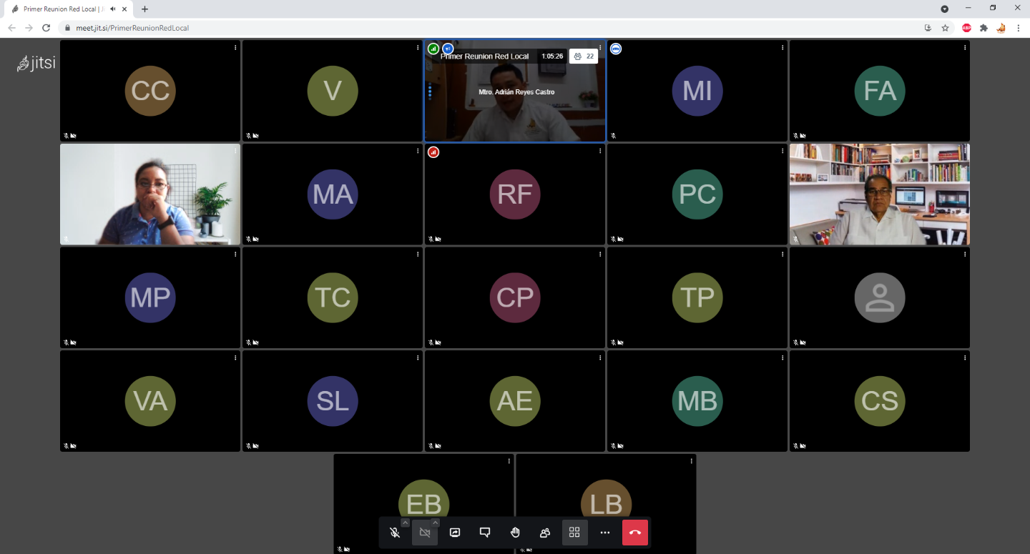
Task: Open options menu for MA tile
Action: coord(418,151)
